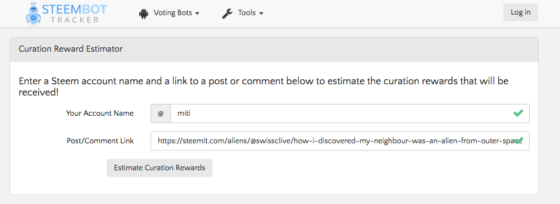Click the Your Account Name label
This screenshot has height=204, width=560.
(99, 114)
